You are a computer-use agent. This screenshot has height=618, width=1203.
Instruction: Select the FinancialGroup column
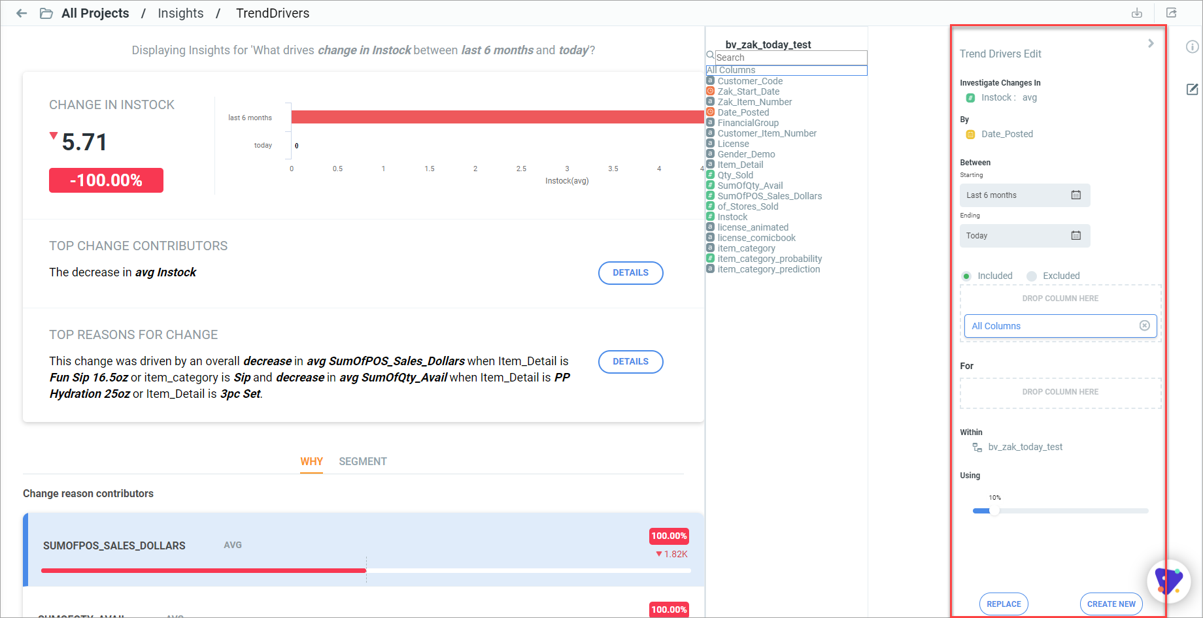coord(748,123)
